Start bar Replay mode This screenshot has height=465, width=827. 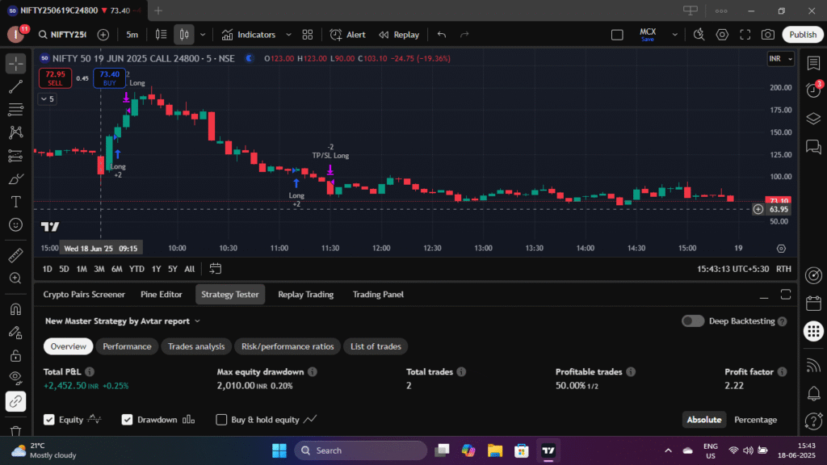[x=399, y=35]
